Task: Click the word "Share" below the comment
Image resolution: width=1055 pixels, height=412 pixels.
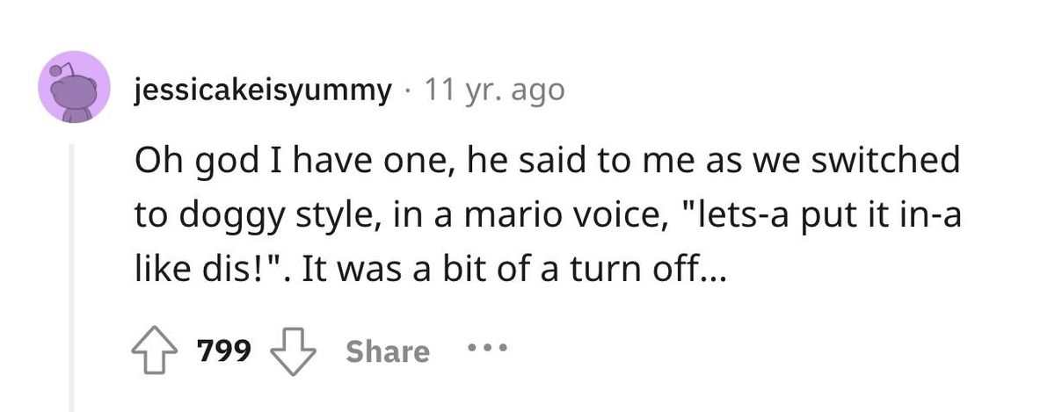Action: 388,351
